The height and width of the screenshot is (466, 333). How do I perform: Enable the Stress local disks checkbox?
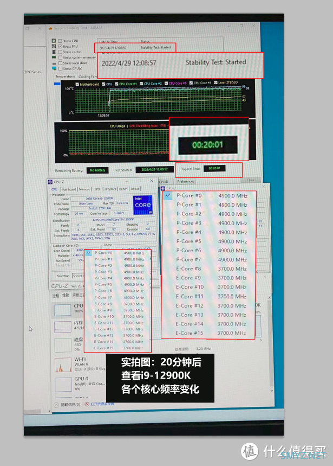click(x=60, y=63)
